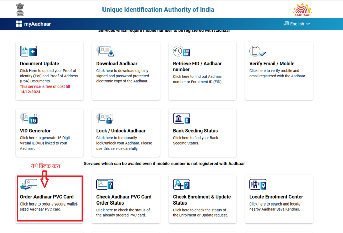
Task: Open the Bank Seeding Status title
Action: tap(195, 131)
